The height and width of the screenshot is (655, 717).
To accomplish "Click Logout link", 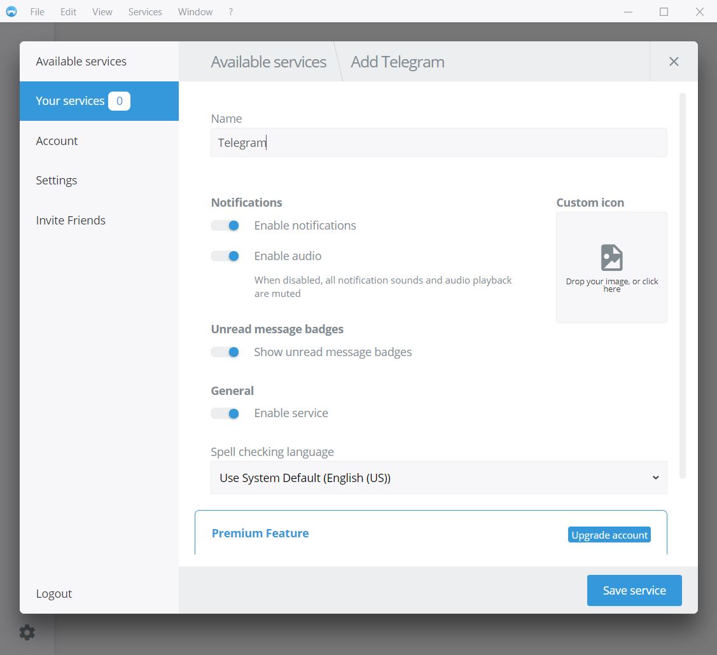I will [x=54, y=593].
